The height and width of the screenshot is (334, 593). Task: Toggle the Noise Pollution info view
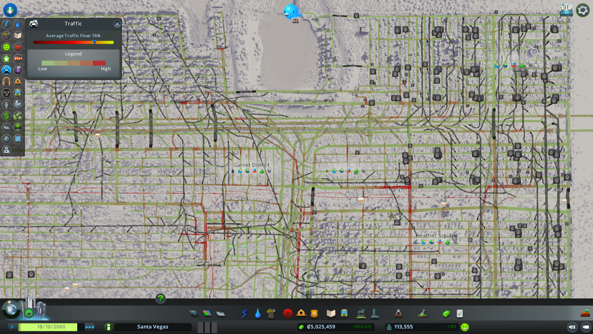point(6,82)
